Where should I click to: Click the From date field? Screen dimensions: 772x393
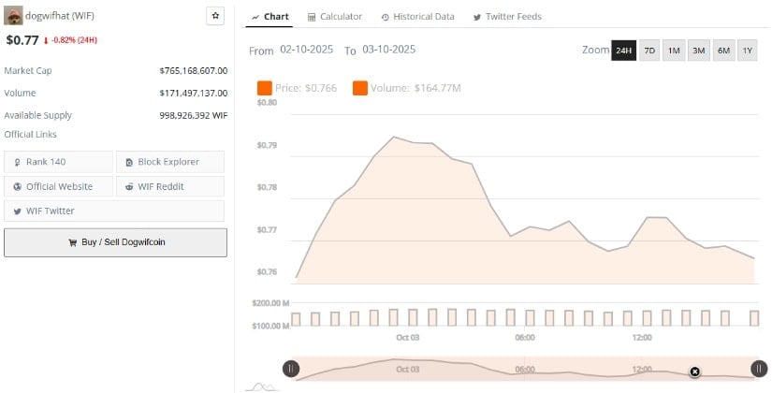point(307,50)
